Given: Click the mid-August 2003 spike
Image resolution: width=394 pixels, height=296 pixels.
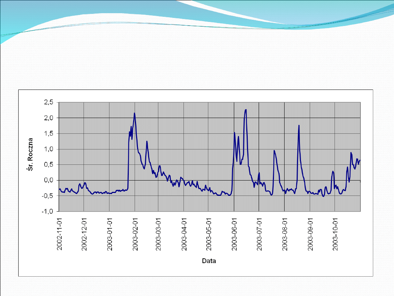Looking at the screenshot, I should tap(299, 125).
